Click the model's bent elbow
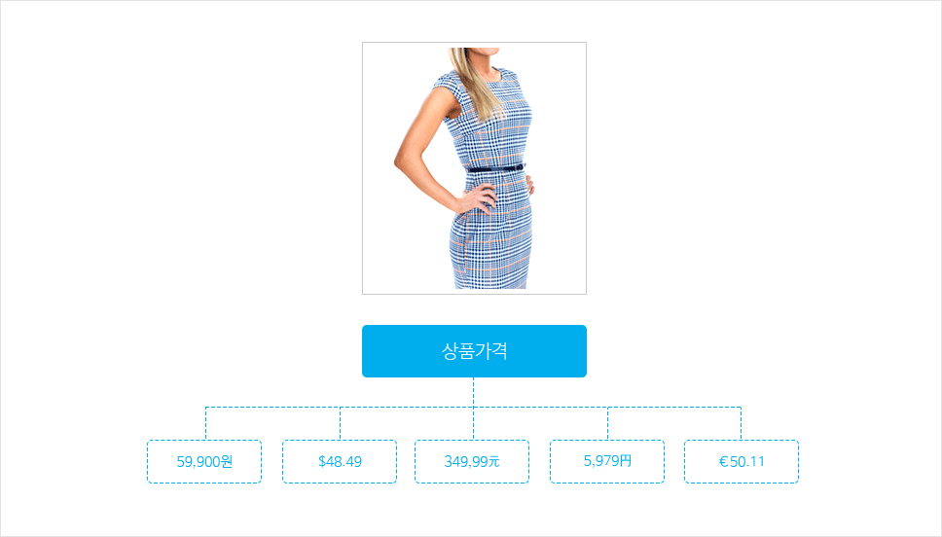 coord(400,161)
